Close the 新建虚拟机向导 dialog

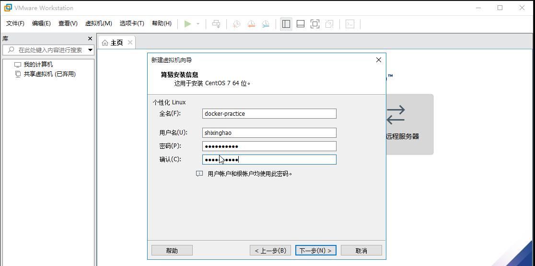(378, 60)
